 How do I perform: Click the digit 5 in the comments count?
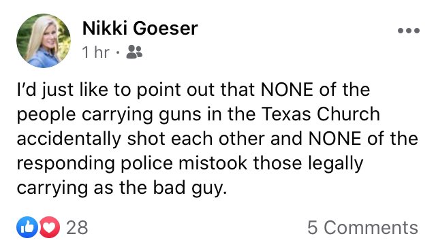click(x=312, y=228)
